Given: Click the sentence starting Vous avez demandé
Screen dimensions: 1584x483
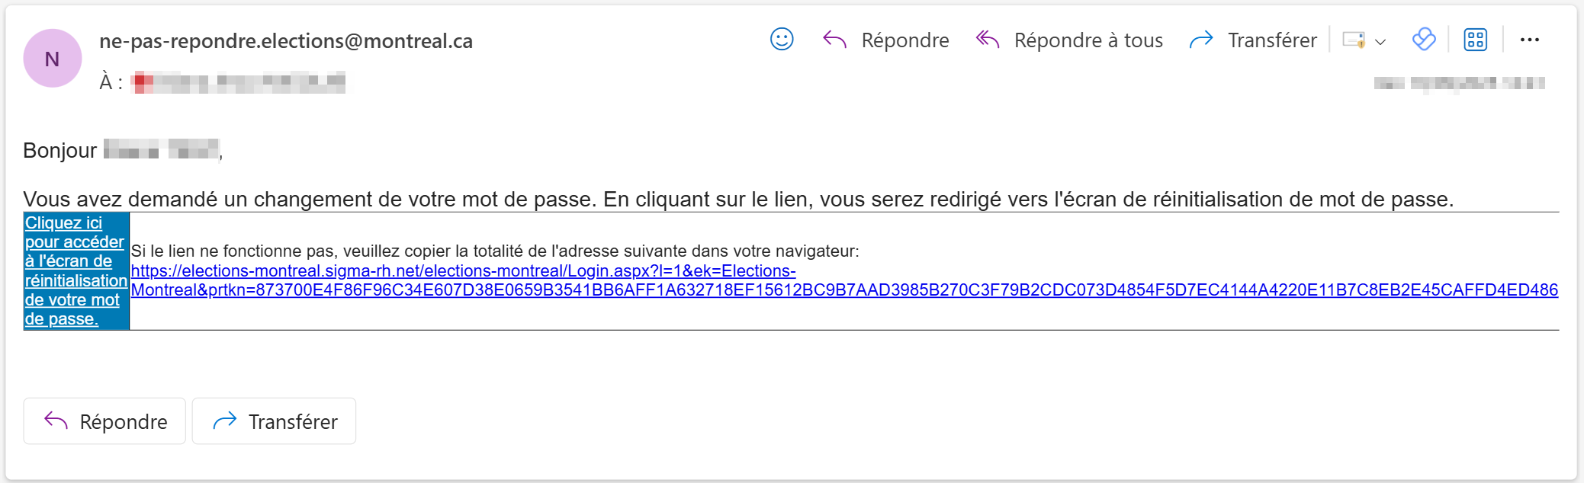Looking at the screenshot, I should tap(737, 200).
